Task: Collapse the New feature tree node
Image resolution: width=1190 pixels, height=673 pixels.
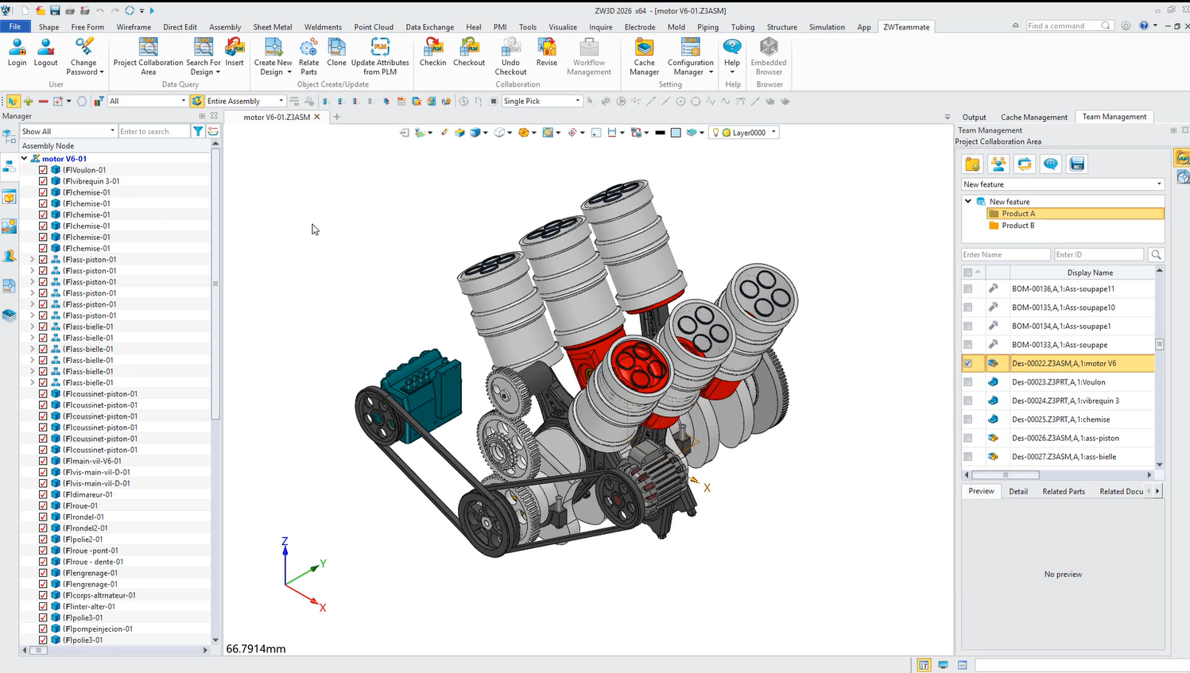Action: pos(968,201)
